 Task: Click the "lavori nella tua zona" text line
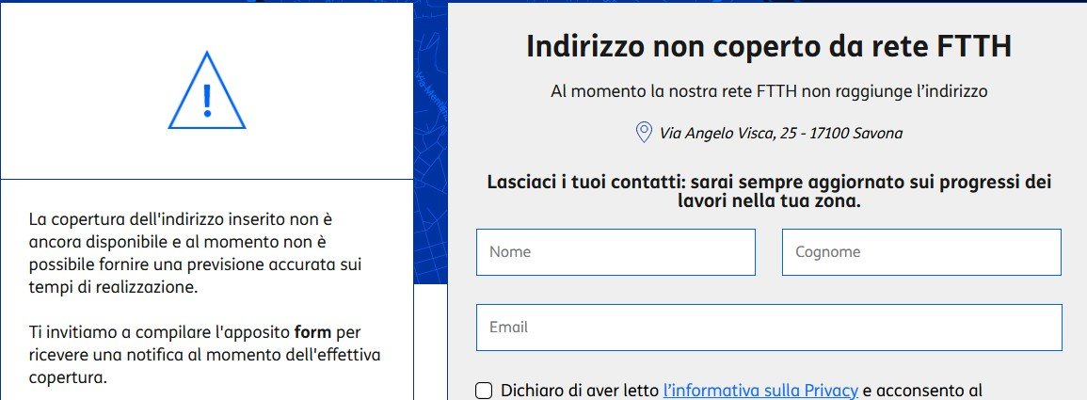click(768, 201)
